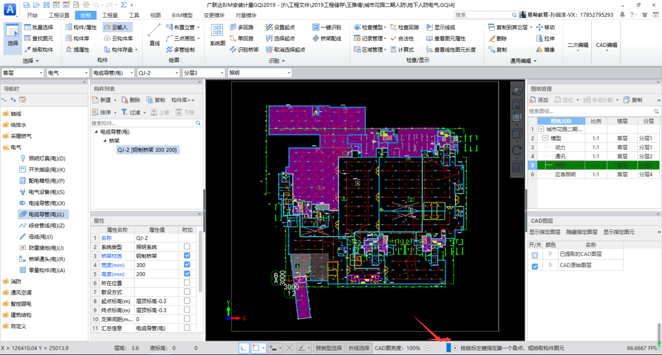Check the 敷设方式 attach checkbox
This screenshot has height=355, width=662.
click(x=187, y=291)
